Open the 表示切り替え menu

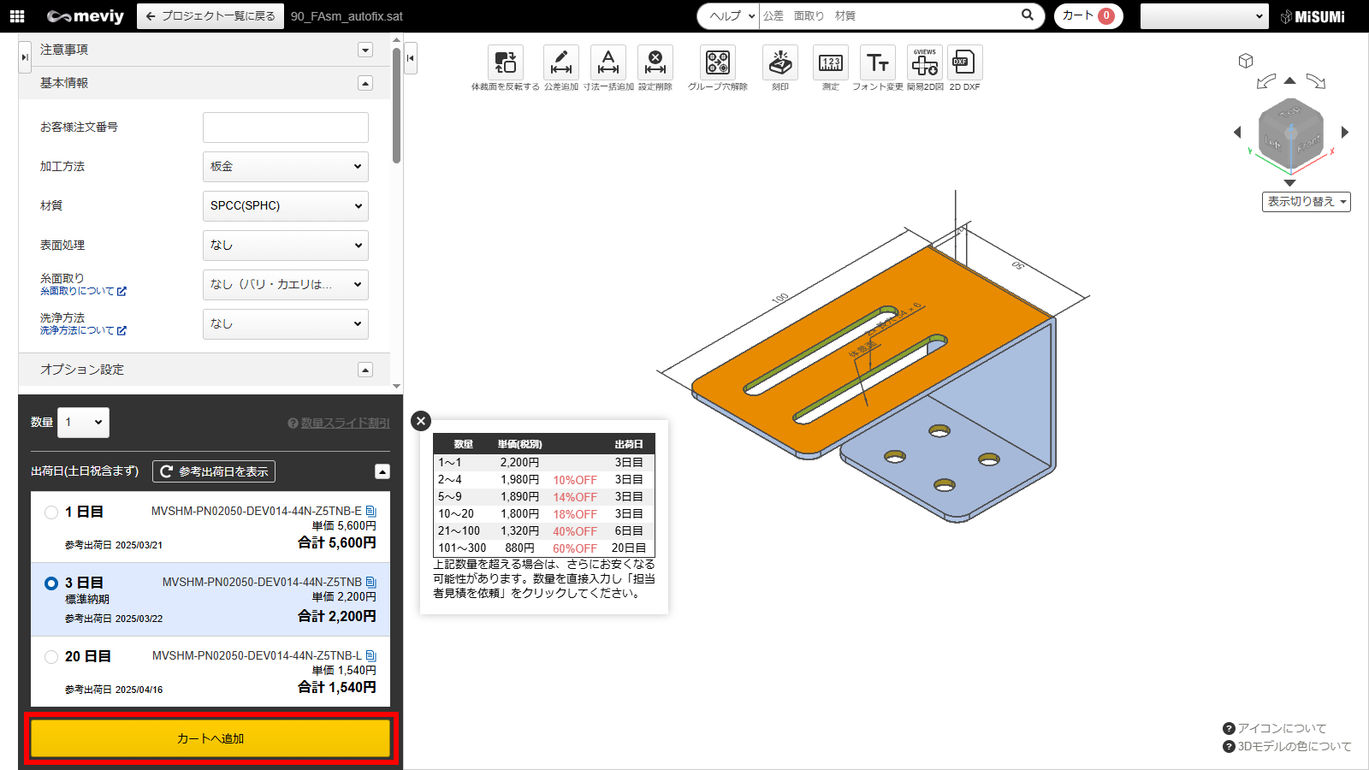click(1306, 202)
